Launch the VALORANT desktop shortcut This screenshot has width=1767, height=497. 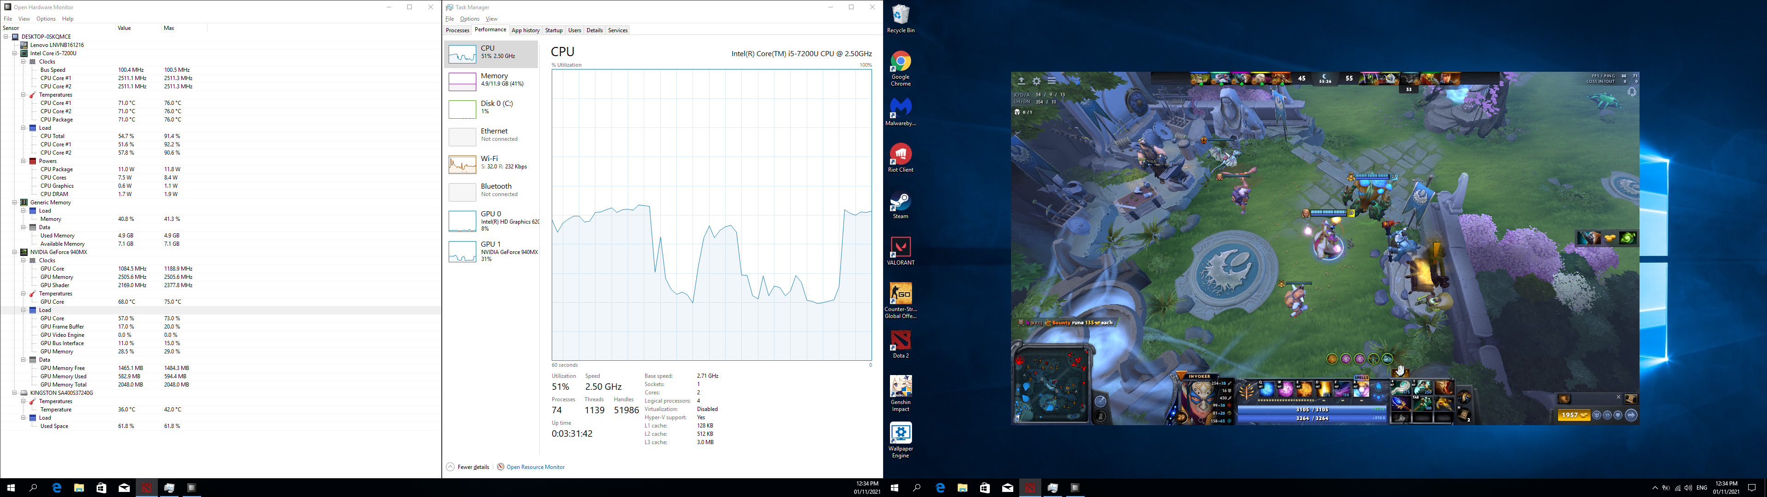901,250
